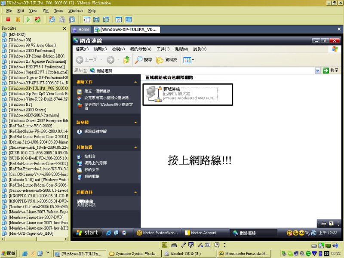Viewport: 344px width, 258px height.
Task: Open Search (搜尋) in the guest toolbar
Action: pos(144,60)
